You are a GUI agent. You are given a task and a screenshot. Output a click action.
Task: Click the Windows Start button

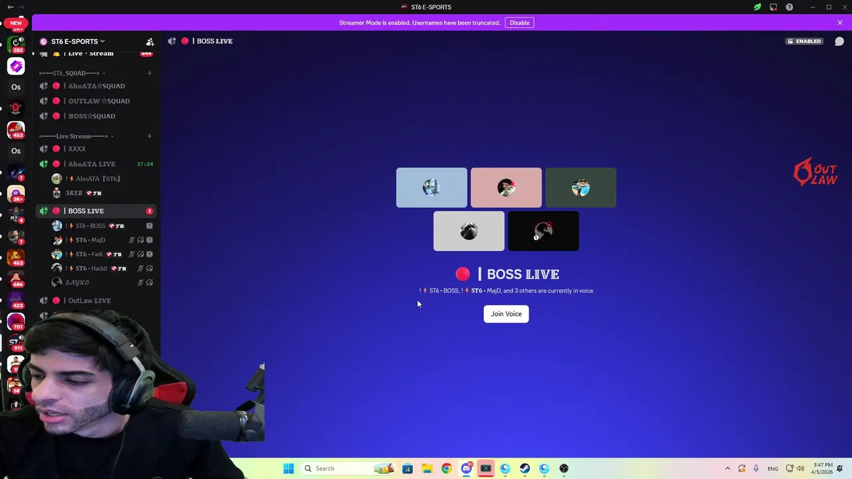coord(288,468)
